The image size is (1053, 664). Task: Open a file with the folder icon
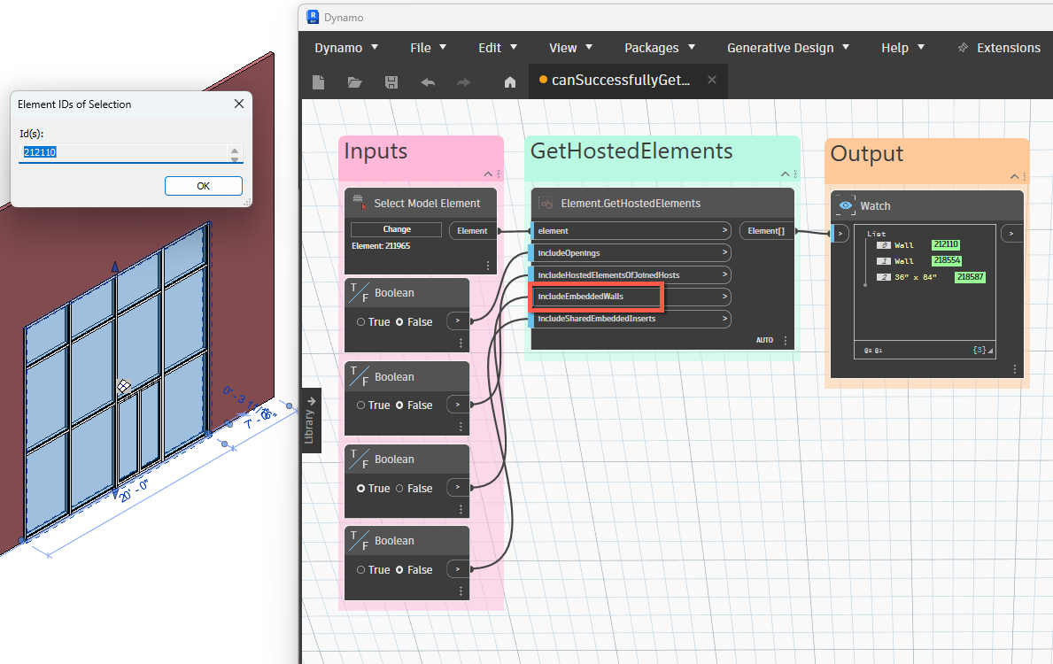point(354,82)
